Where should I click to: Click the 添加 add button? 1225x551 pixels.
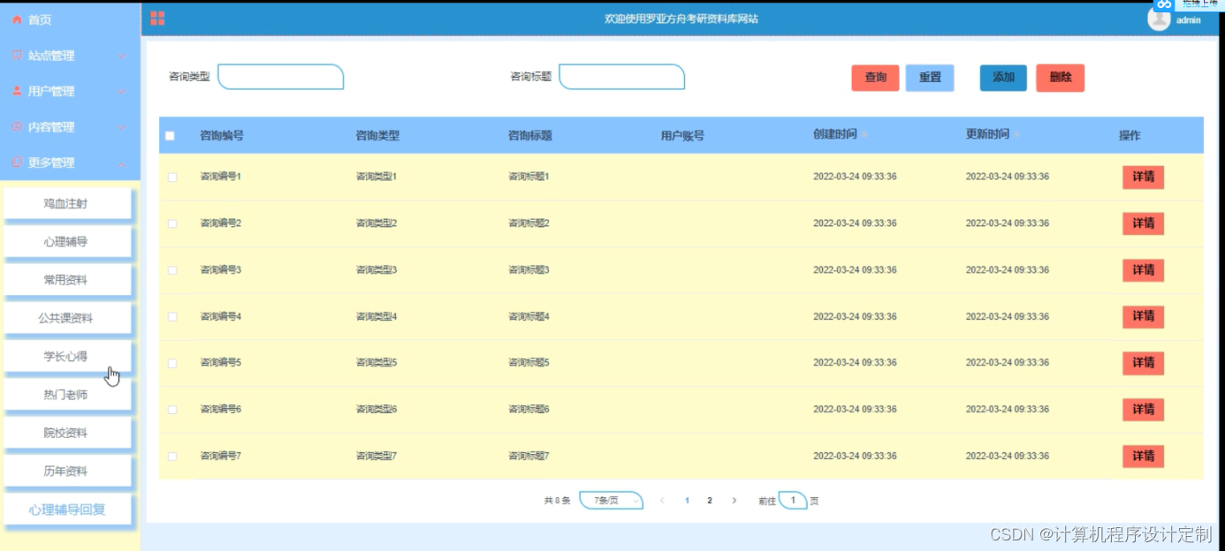pyautogui.click(x=1003, y=78)
